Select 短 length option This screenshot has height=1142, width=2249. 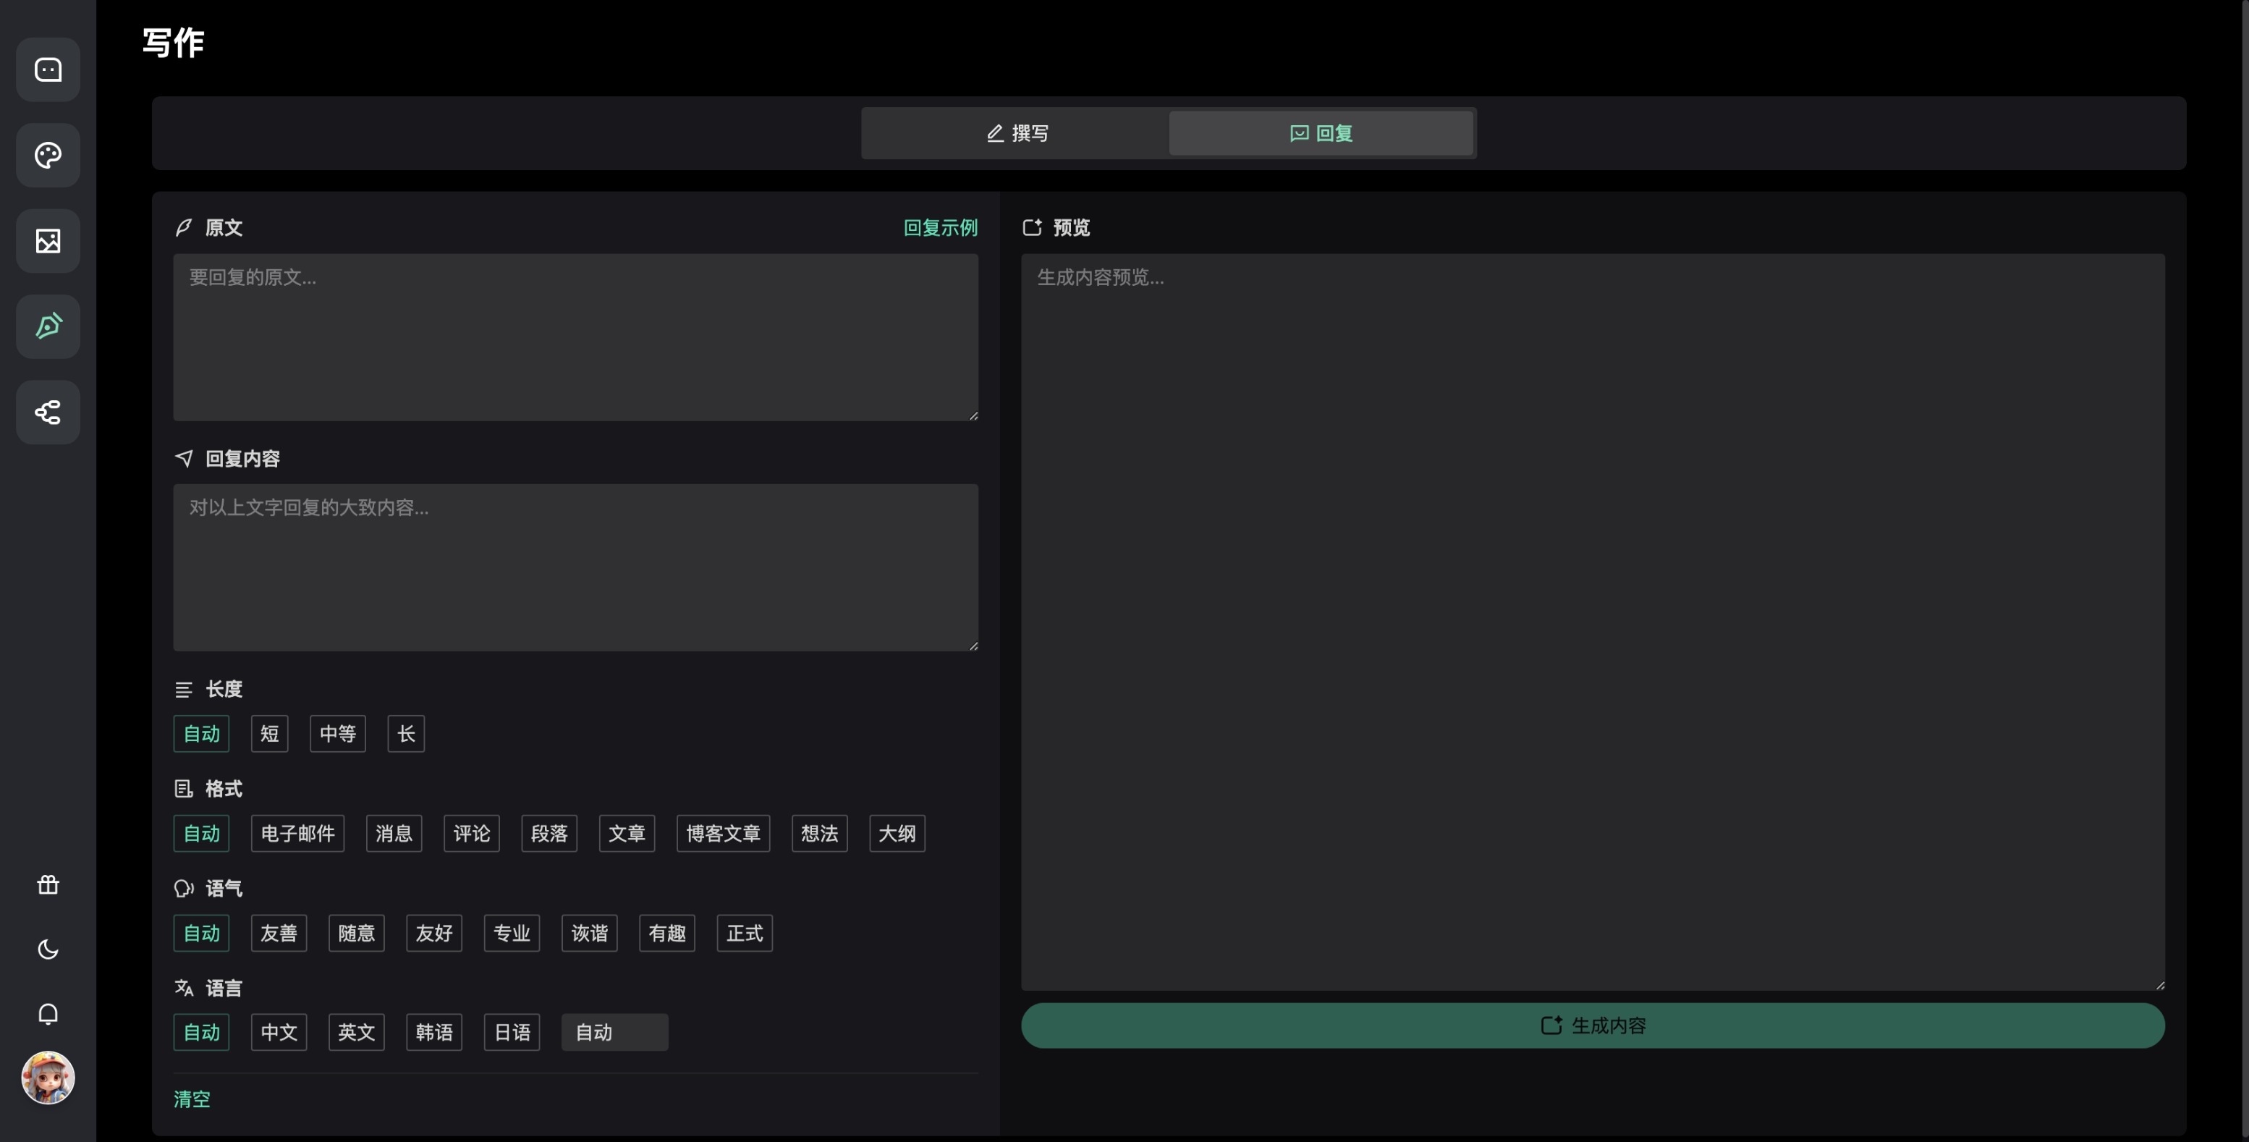pos(269,735)
